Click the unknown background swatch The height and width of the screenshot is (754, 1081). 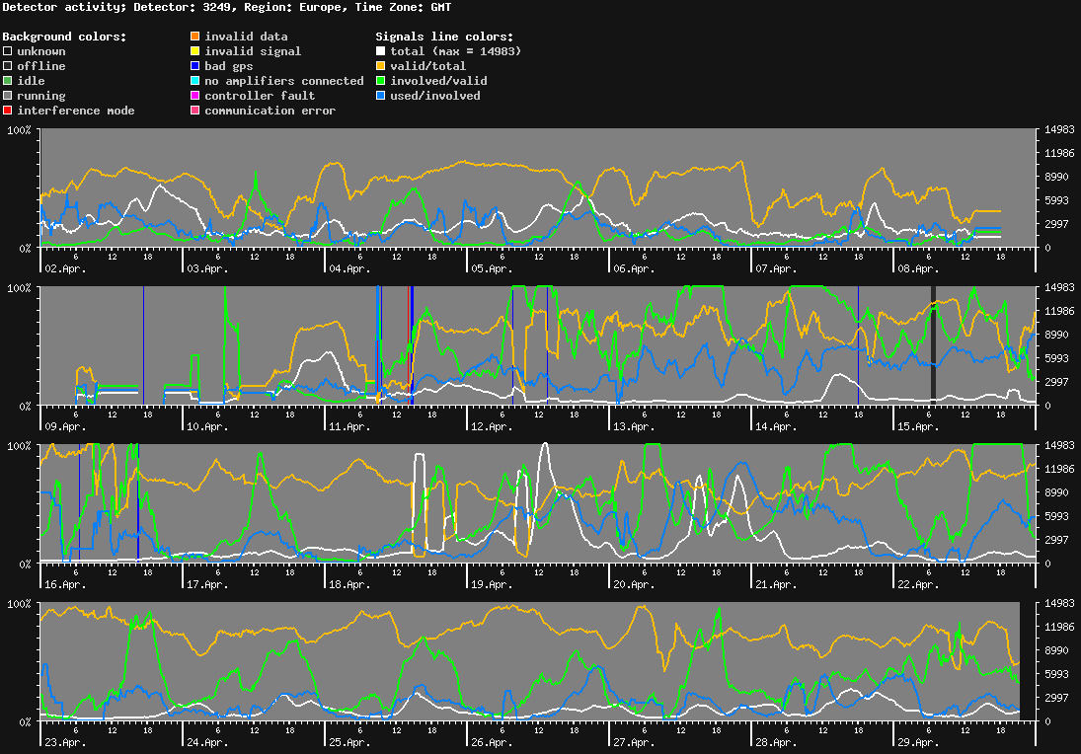pyautogui.click(x=7, y=51)
